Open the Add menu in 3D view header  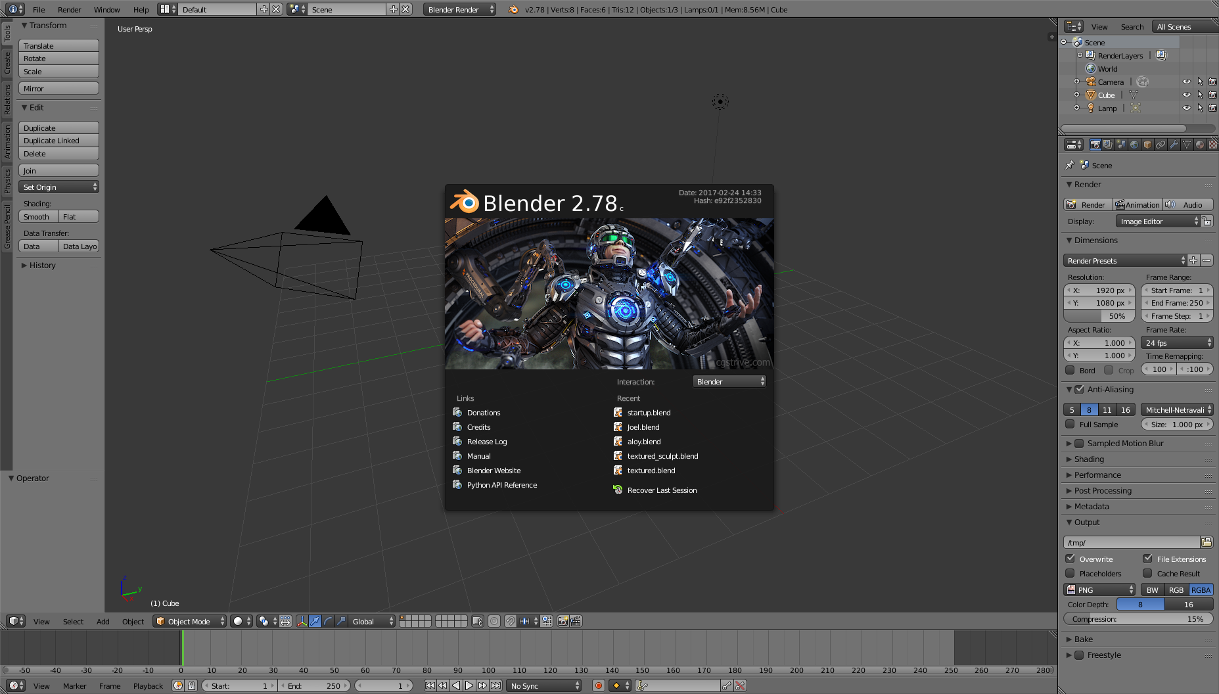tap(103, 621)
